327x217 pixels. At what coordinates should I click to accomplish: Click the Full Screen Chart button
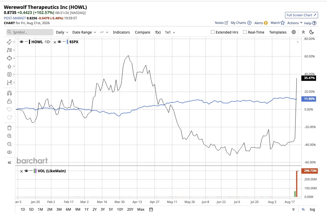[301, 15]
